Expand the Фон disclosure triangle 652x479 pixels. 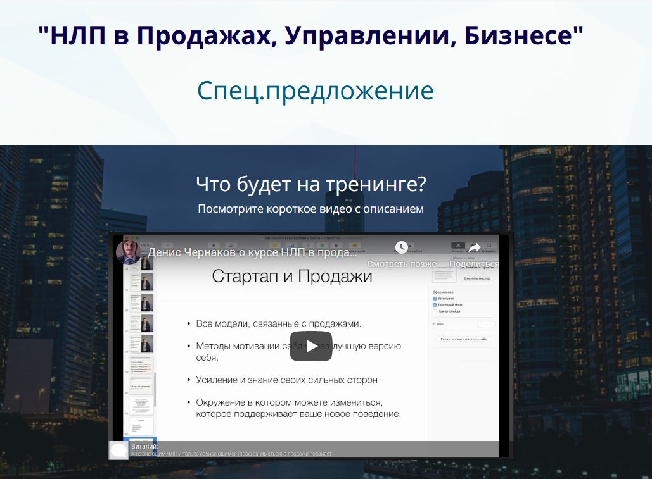[433, 323]
